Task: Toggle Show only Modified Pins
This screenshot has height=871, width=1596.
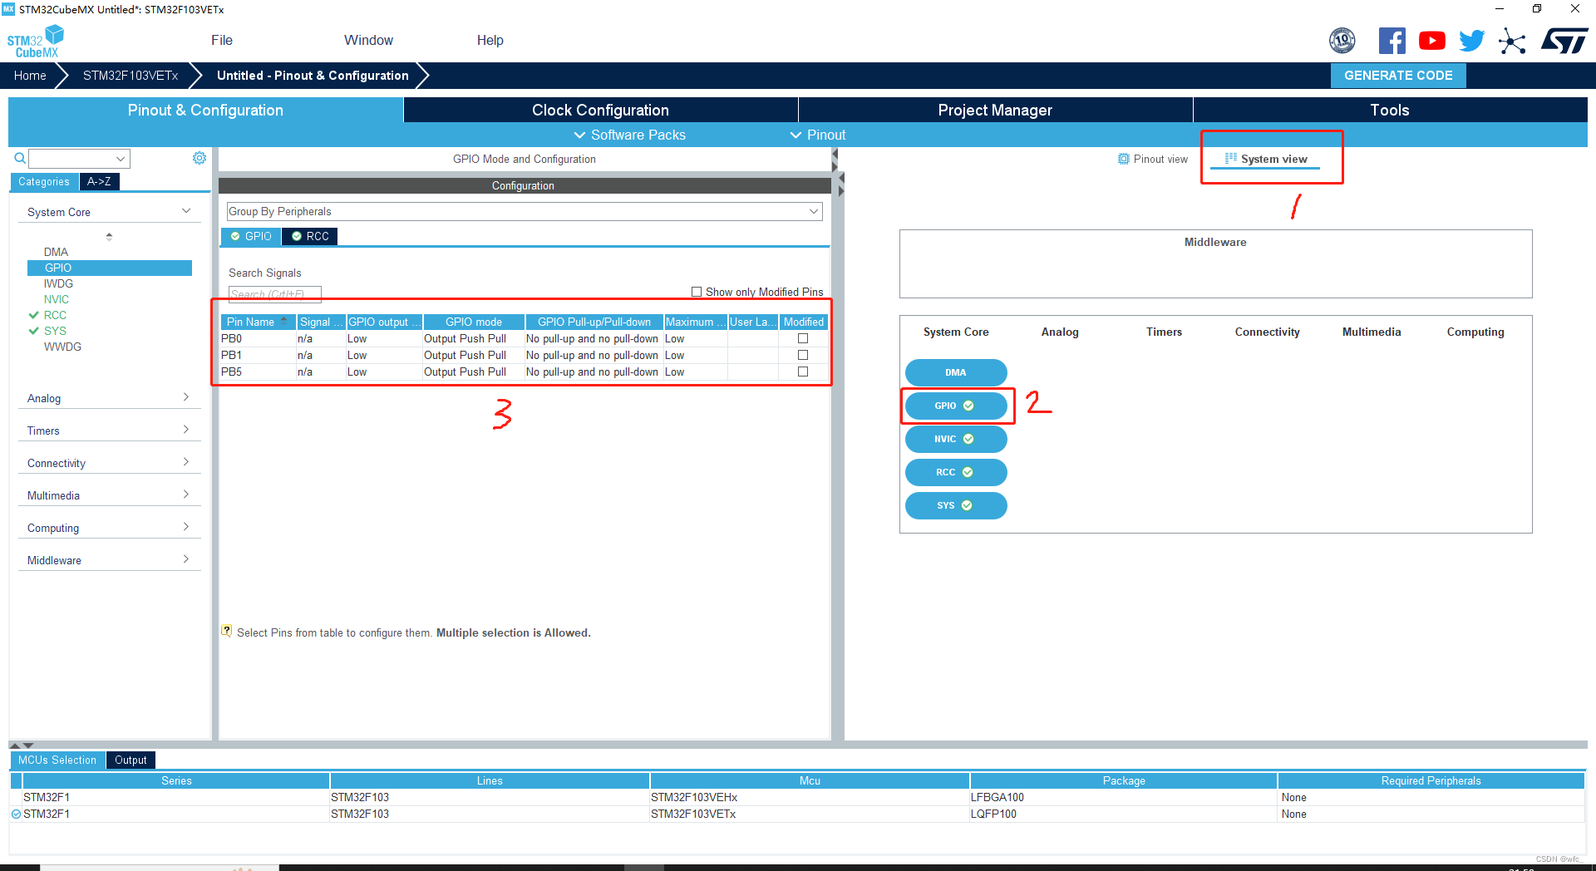Action: click(697, 292)
